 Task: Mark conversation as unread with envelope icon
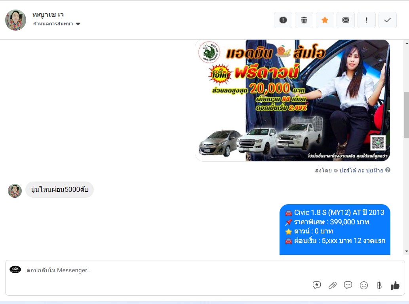point(346,20)
